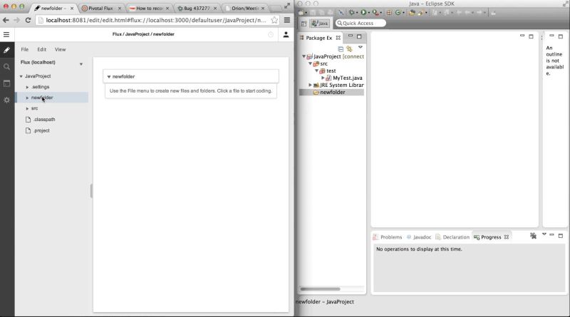This screenshot has width=570, height=317.
Task: Expand MyTest.java in Package Explorer
Action: [323, 78]
